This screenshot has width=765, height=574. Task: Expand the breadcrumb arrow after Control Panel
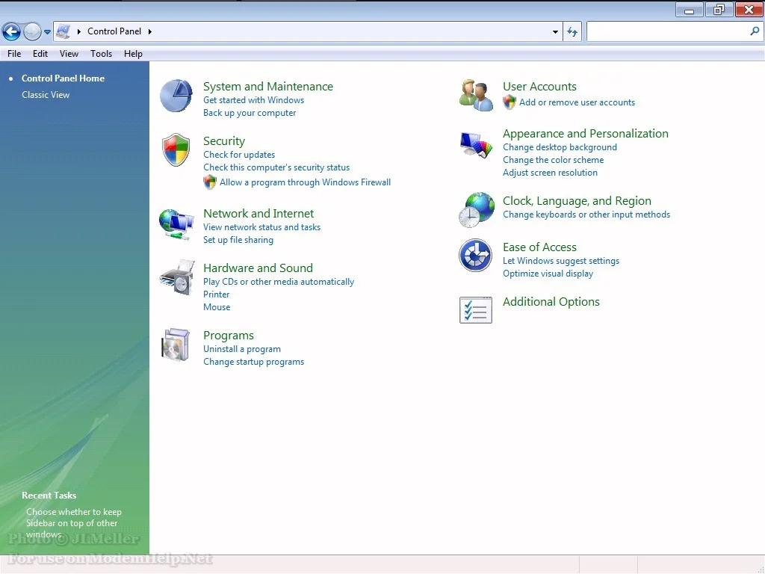(x=149, y=31)
